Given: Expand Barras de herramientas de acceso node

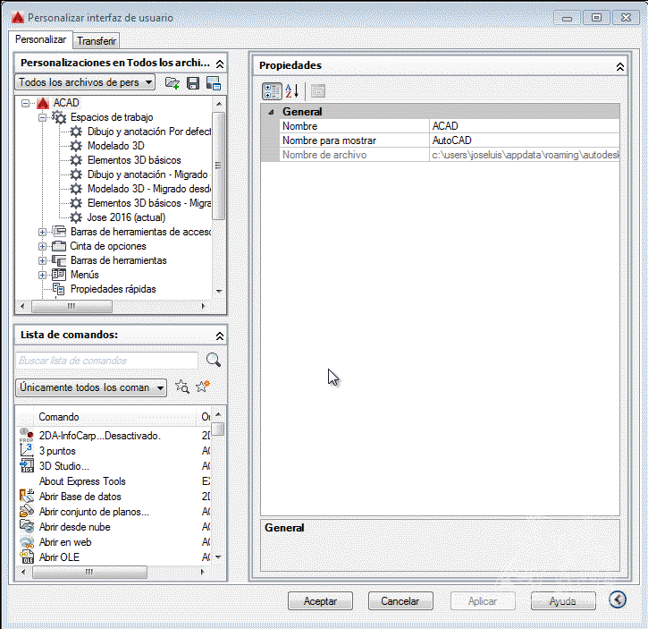Looking at the screenshot, I should click(43, 232).
